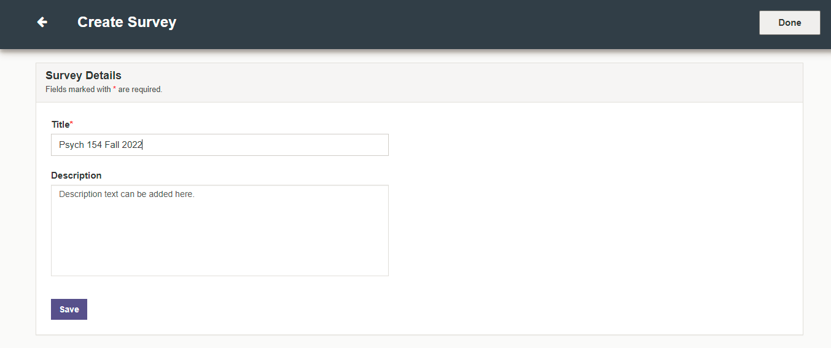Place cursor on '2022' in the title

tap(132, 145)
